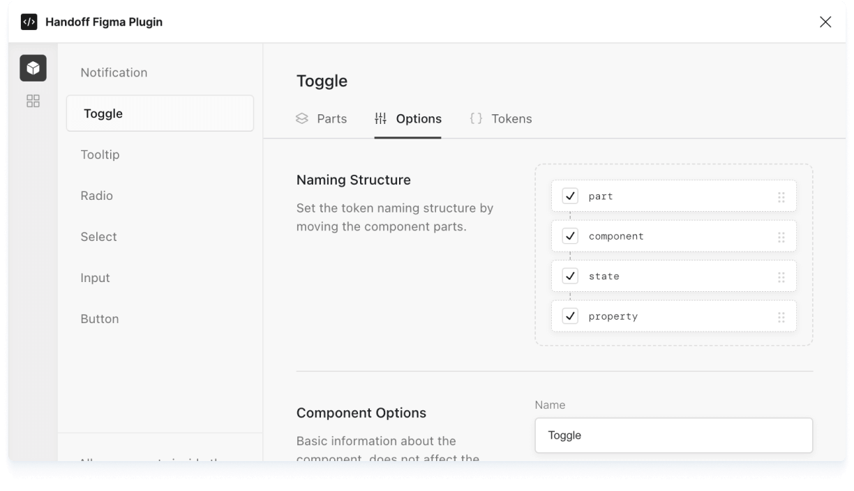The image size is (854, 491).
Task: Toggle the property checkbox
Action: [570, 316]
